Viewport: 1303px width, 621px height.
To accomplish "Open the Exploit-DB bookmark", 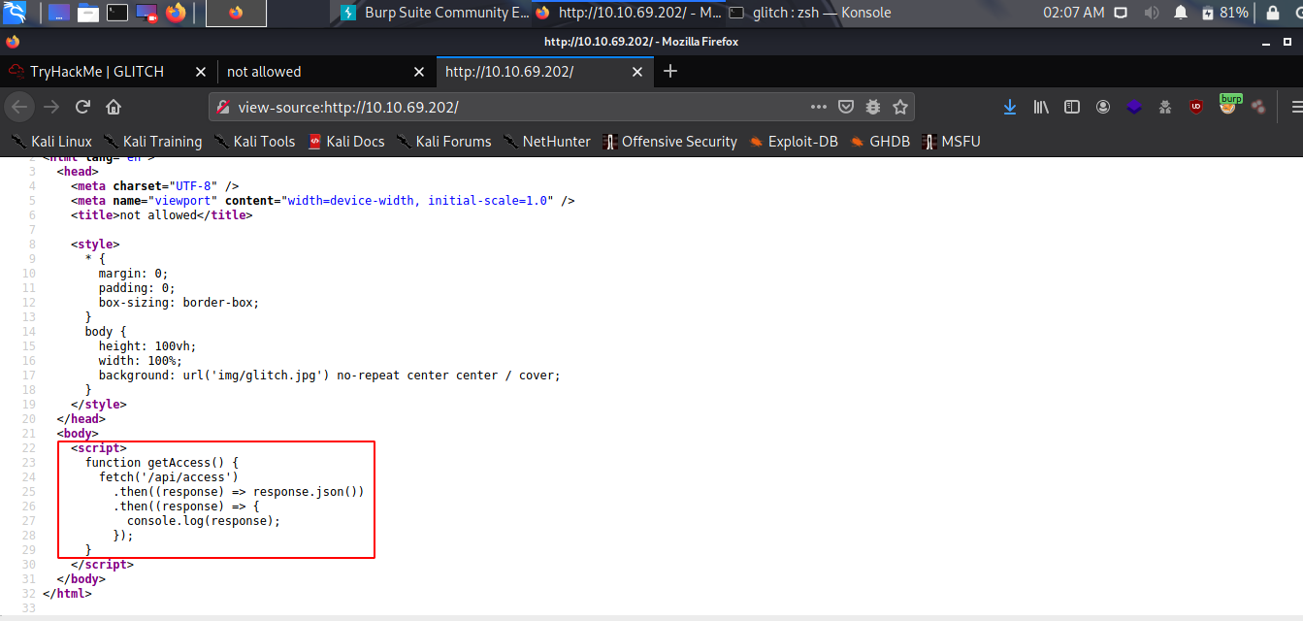I will [x=794, y=141].
